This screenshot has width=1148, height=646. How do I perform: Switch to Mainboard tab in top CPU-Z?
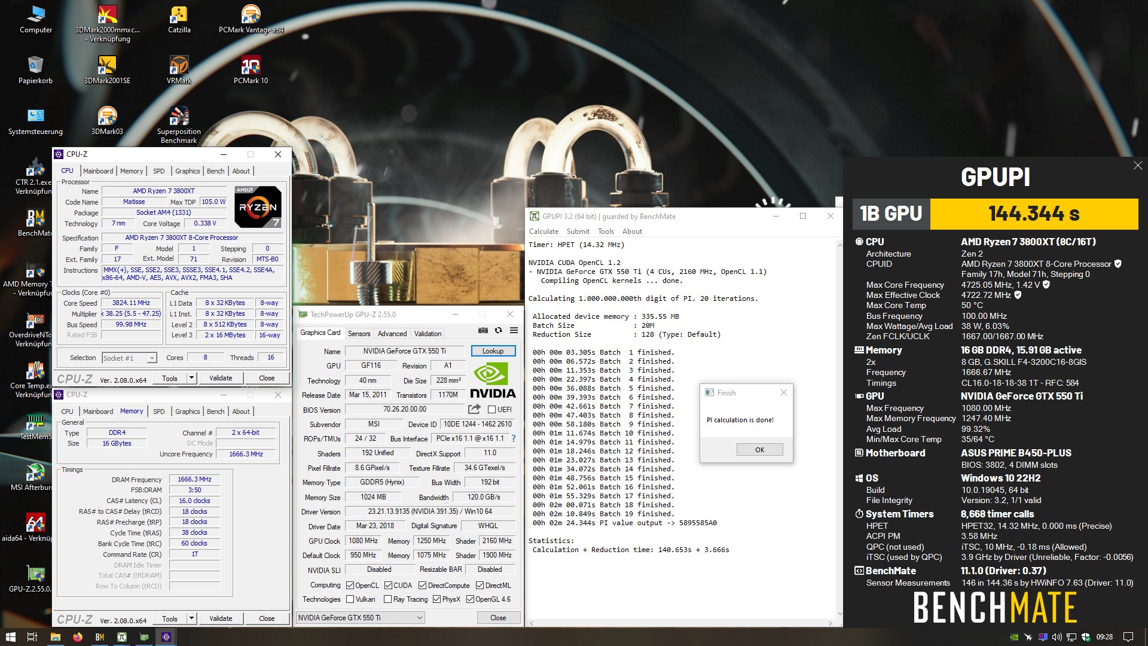click(98, 171)
